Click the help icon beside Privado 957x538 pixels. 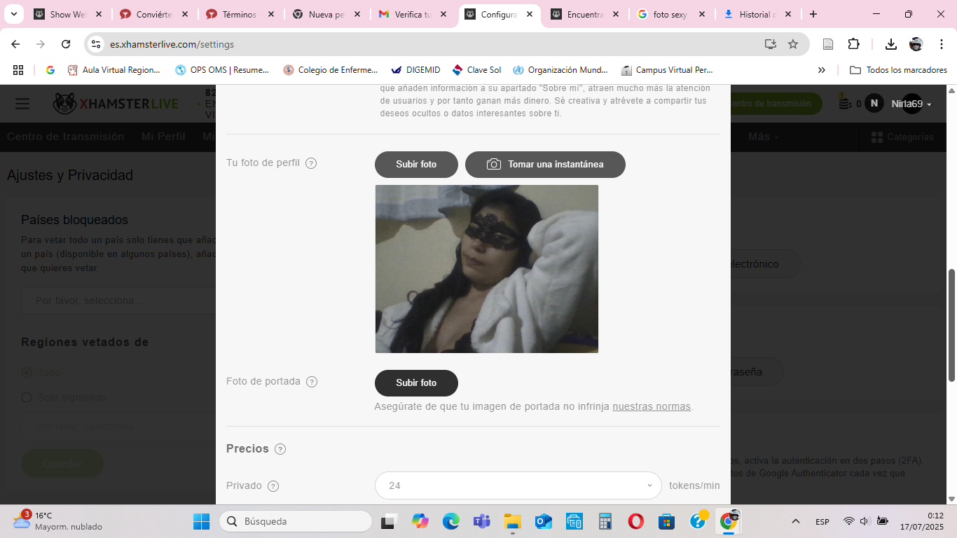tap(273, 486)
